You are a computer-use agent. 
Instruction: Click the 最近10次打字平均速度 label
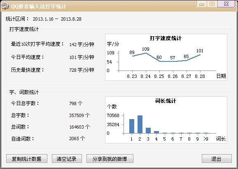37,44
